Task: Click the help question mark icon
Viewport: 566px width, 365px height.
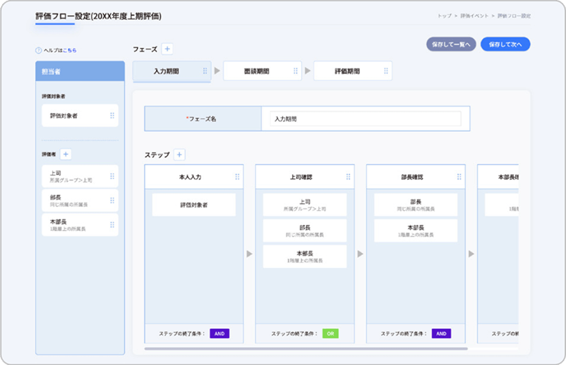Action: coord(38,50)
